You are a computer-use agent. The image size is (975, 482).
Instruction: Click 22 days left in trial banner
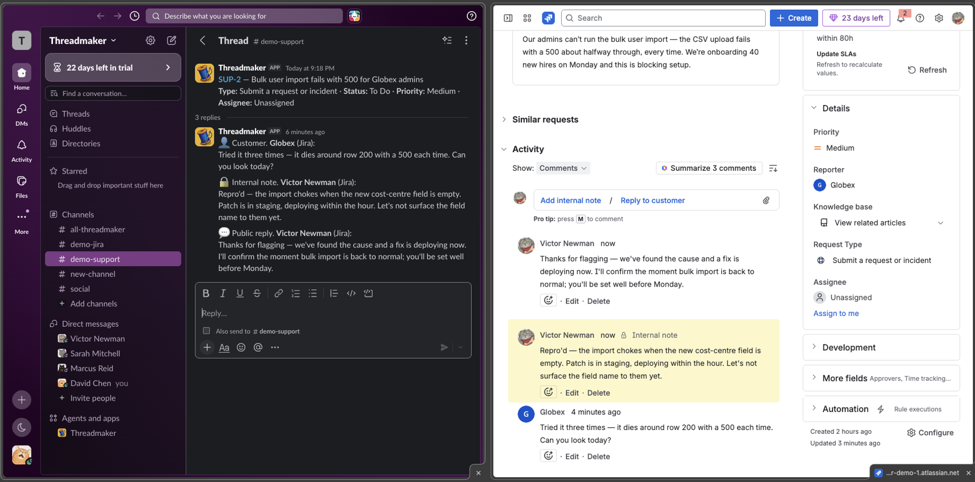113,67
